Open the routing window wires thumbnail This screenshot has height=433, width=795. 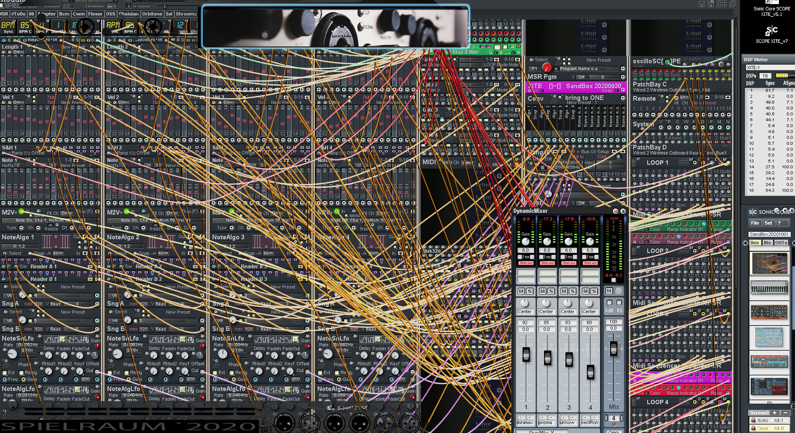tap(770, 263)
